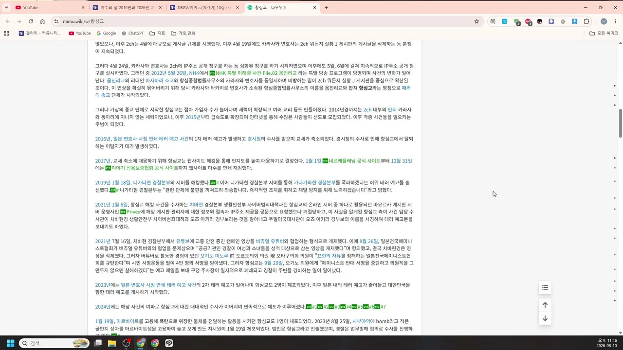
Task: Open the blue R extension icon
Action: (x=504, y=21)
